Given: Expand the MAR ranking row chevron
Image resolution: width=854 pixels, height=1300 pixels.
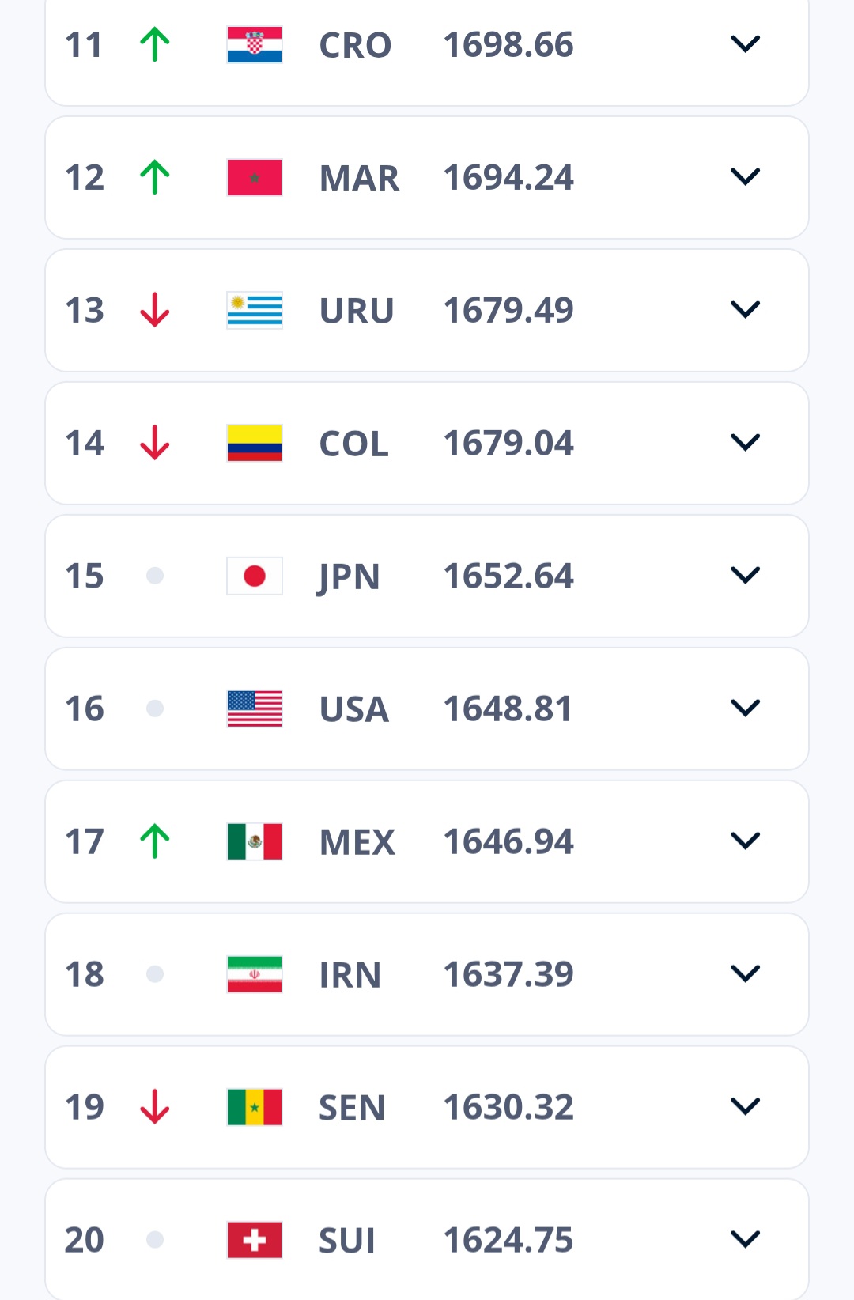Looking at the screenshot, I should [x=745, y=176].
